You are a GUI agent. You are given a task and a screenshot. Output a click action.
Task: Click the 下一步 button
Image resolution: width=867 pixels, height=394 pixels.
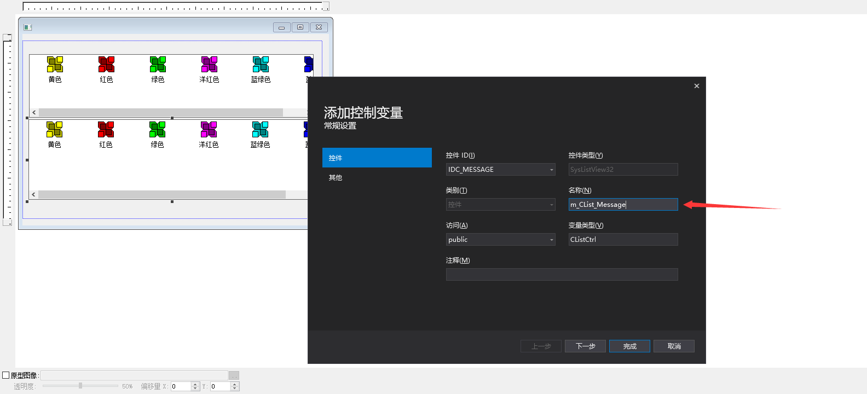point(586,346)
